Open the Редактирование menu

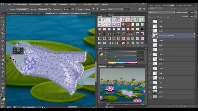click(20, 4)
